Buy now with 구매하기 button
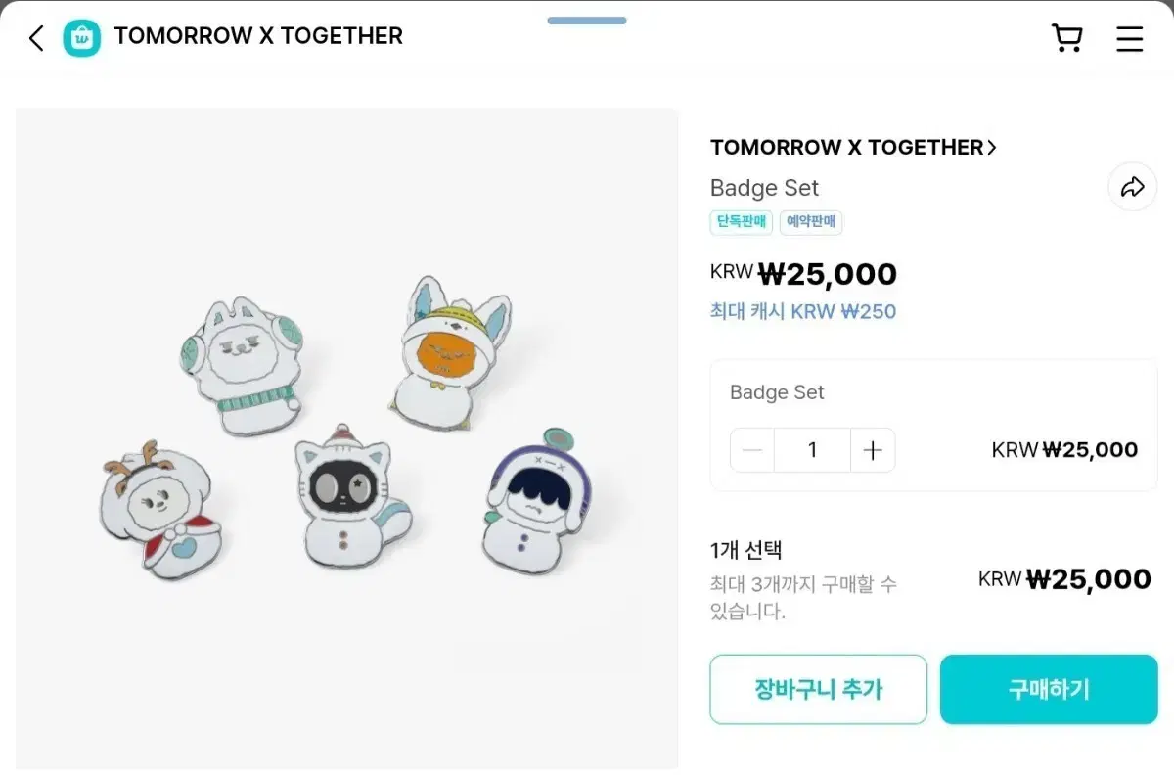1174x775 pixels. click(x=1049, y=689)
